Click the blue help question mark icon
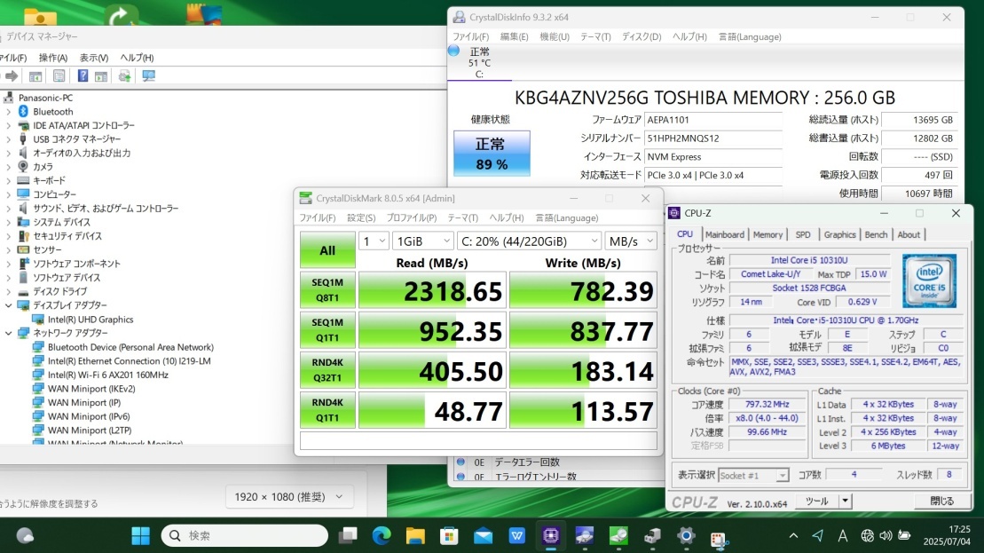 pos(83,76)
